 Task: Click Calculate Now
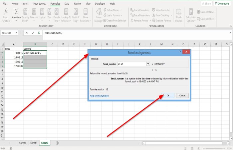pos(205,12)
